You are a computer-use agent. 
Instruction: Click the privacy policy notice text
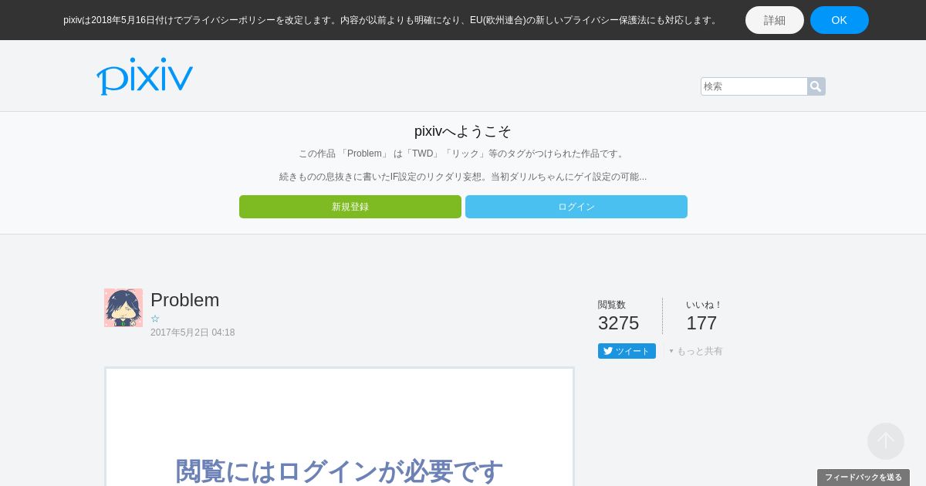[391, 20]
